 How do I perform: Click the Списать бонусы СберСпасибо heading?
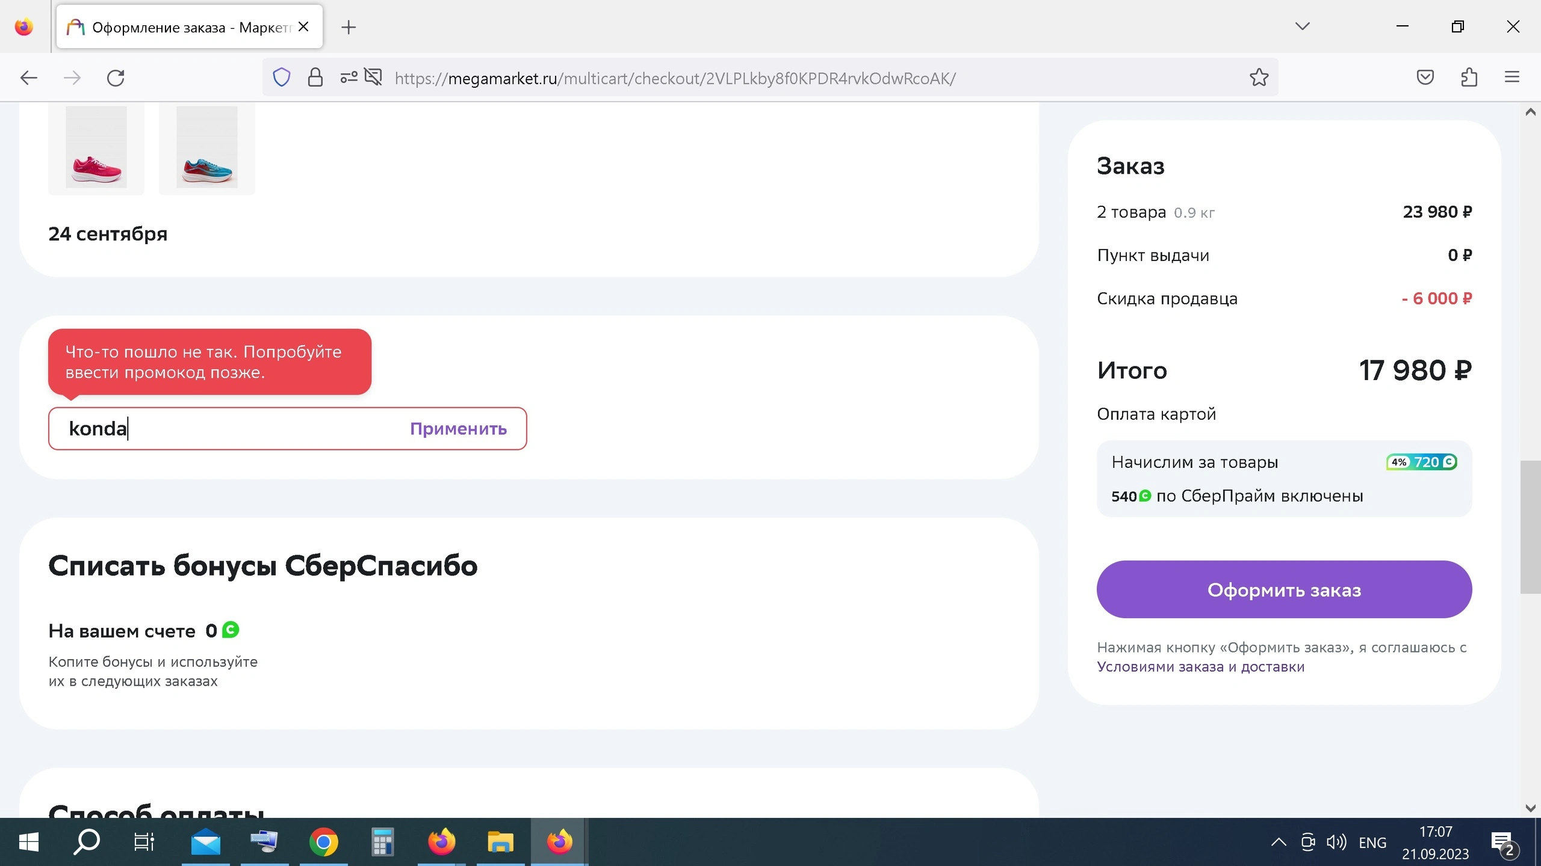tap(263, 566)
